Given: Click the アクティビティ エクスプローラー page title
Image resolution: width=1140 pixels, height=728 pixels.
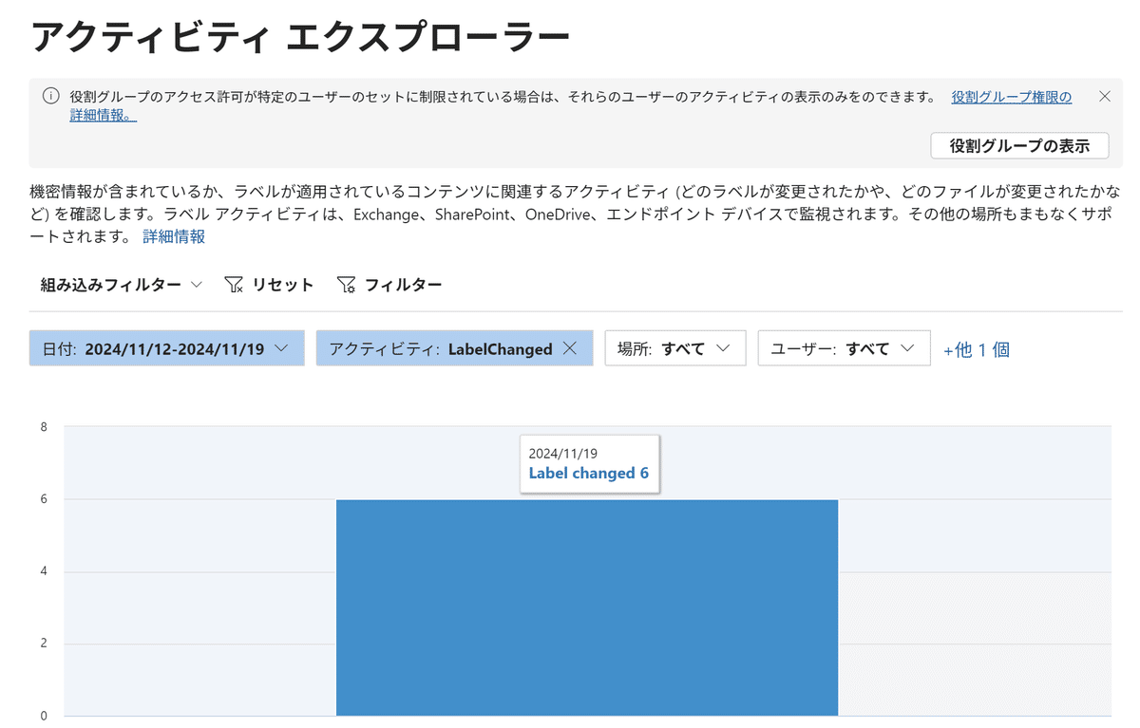Looking at the screenshot, I should [301, 35].
